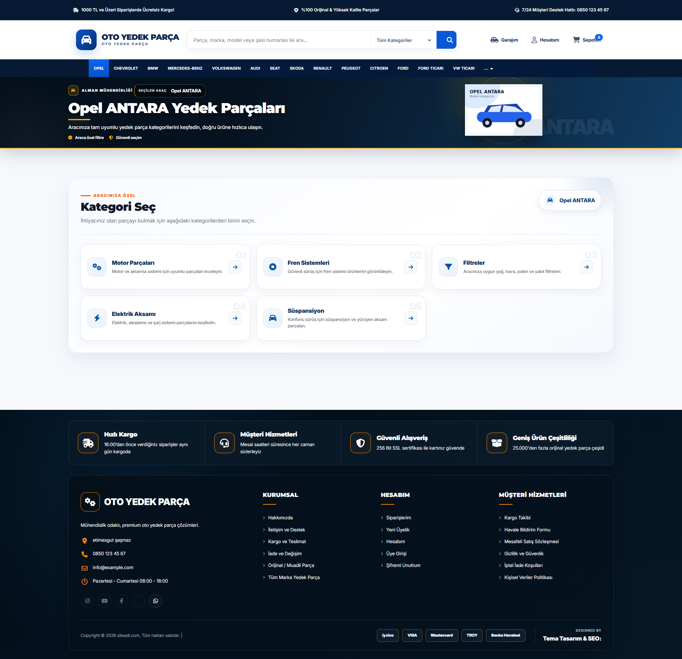Open İletişim ve Destek link

pos(286,530)
